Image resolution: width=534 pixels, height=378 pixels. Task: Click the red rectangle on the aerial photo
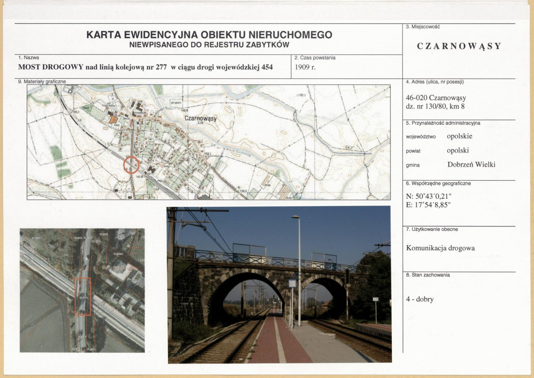click(x=83, y=297)
